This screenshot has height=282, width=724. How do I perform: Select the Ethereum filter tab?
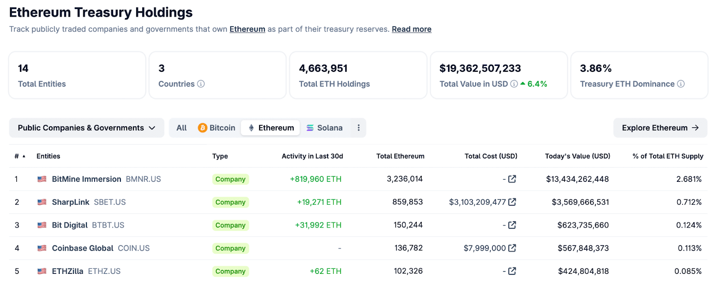point(271,128)
